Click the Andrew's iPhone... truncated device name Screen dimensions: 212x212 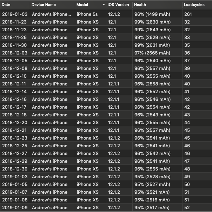click(51, 14)
